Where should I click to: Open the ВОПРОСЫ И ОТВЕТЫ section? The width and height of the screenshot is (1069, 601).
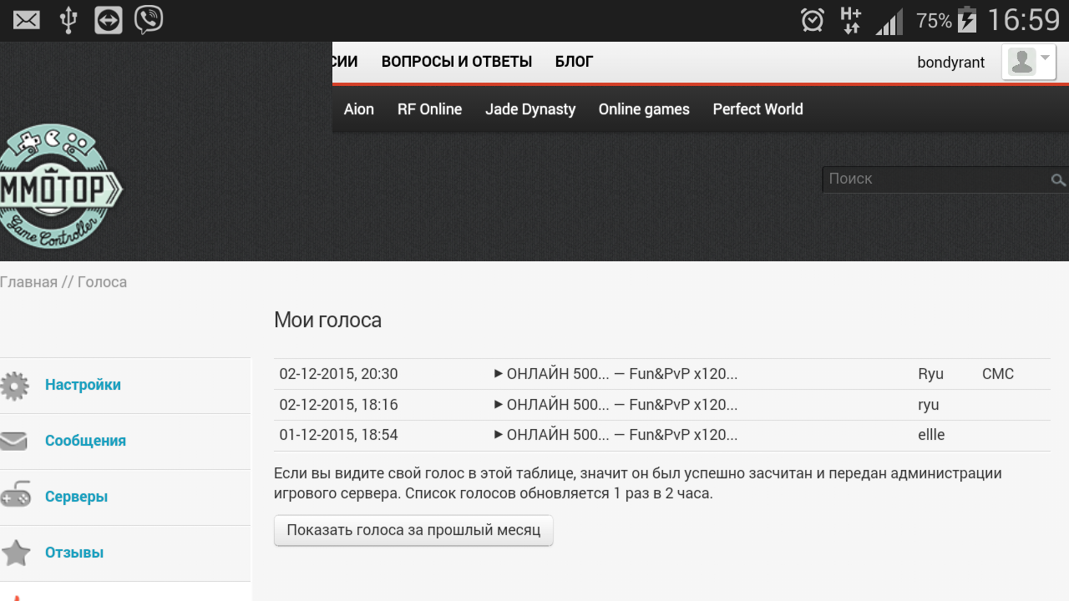pos(457,61)
